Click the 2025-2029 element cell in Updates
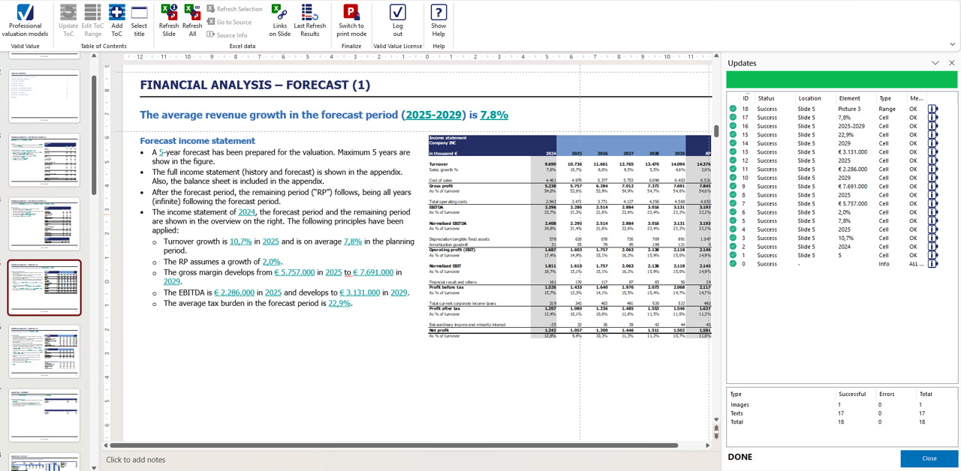Image resolution: width=961 pixels, height=471 pixels. coord(852,126)
